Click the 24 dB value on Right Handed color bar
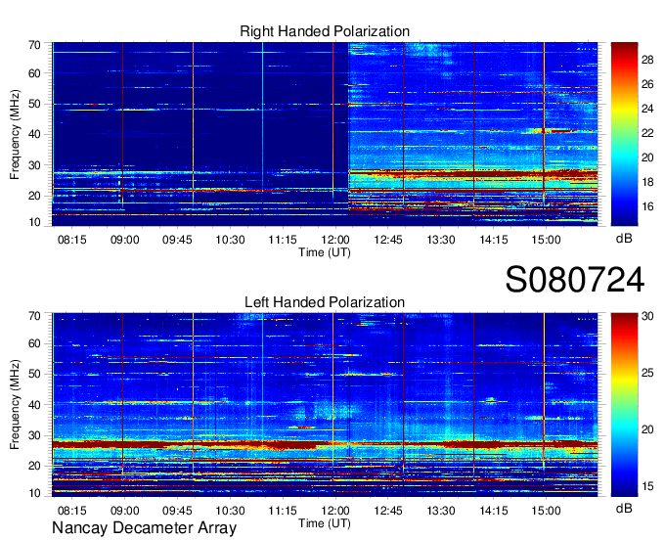The width and height of the screenshot is (665, 540). pyautogui.click(x=647, y=109)
